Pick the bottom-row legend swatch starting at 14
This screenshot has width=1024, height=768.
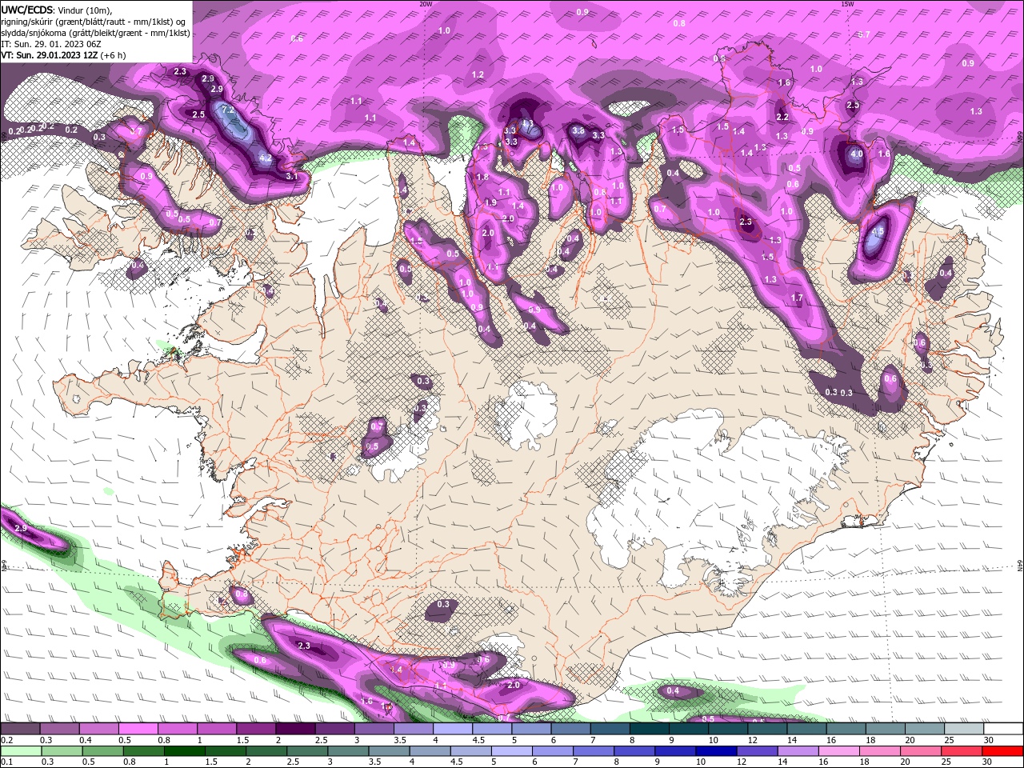pos(798,751)
